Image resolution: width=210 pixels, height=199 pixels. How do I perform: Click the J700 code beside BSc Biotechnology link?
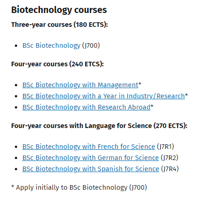(91, 45)
